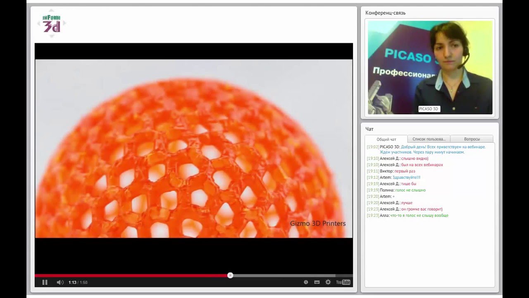Click the video progress scrubber handle
Screen dimensions: 529x298
coord(230,275)
